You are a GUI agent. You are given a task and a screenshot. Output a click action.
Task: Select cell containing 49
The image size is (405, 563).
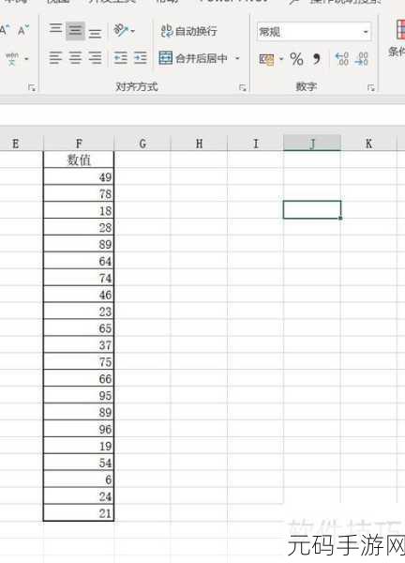tap(79, 176)
